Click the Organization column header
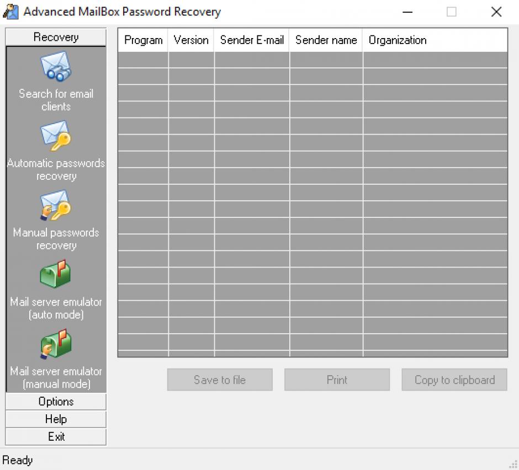Viewport: 519px width, 470px height. point(435,40)
